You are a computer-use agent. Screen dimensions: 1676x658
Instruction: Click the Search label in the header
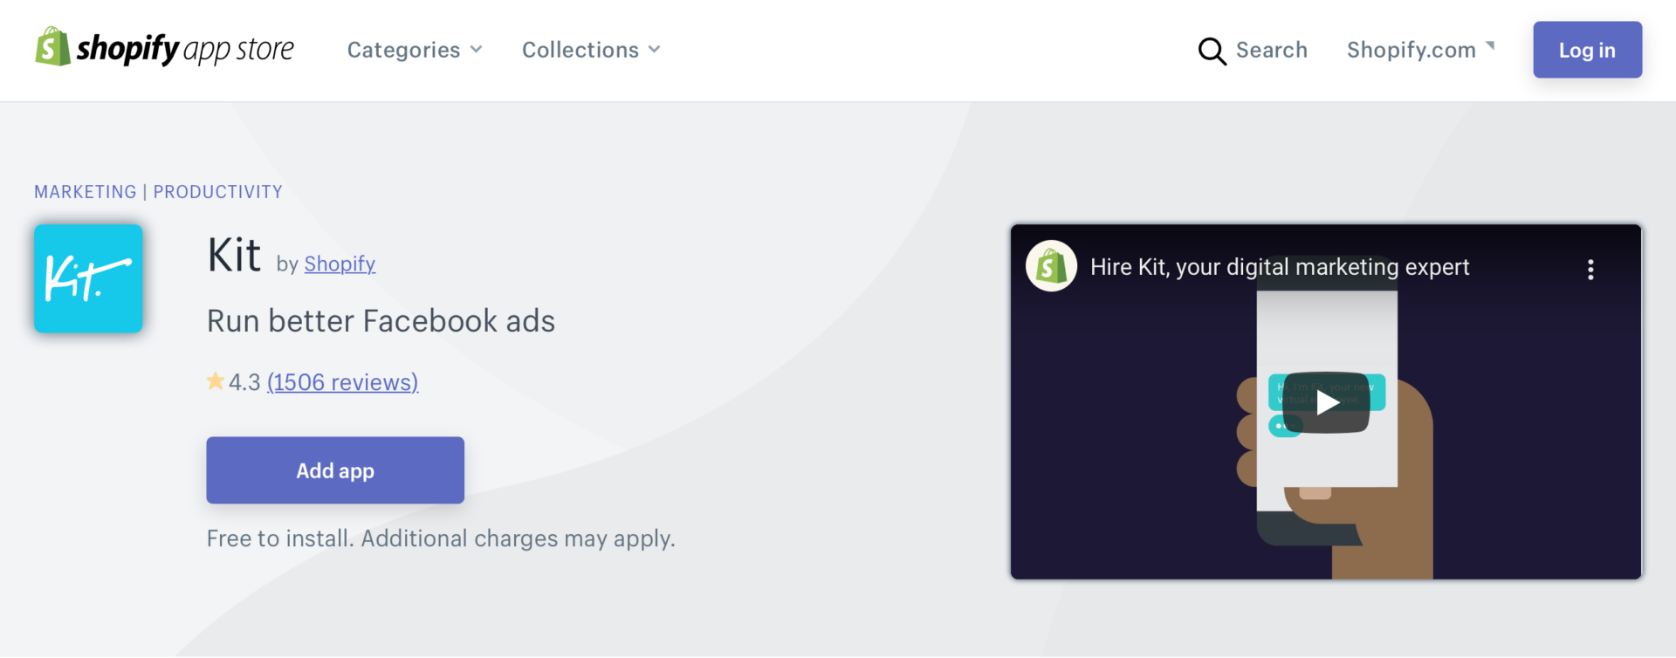coord(1271,51)
